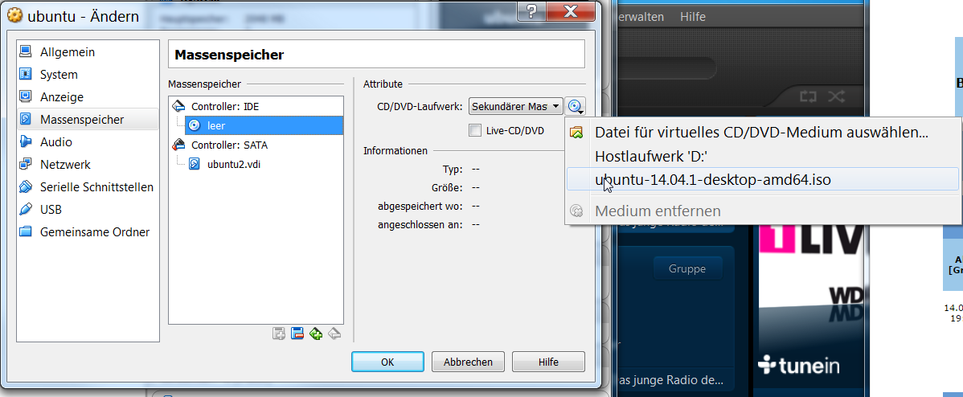
Task: Open Hilfe menu in background window
Action: [693, 17]
